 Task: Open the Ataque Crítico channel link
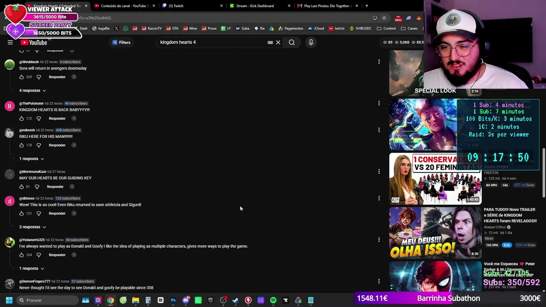(495, 227)
